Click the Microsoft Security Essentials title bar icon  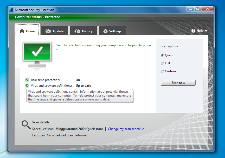pyautogui.click(x=11, y=10)
